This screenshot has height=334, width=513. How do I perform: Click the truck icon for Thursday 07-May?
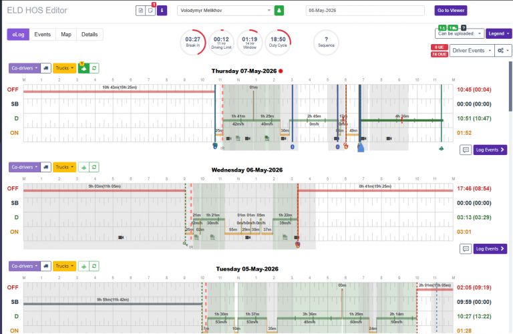pos(46,68)
